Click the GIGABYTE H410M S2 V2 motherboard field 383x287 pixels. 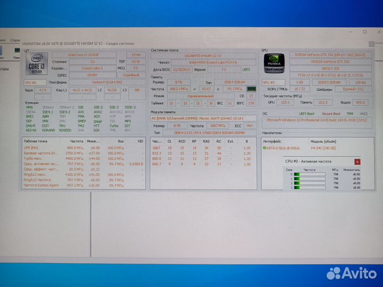pyautogui.click(x=203, y=56)
